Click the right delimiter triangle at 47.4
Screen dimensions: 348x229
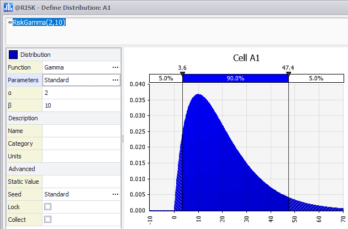click(288, 73)
